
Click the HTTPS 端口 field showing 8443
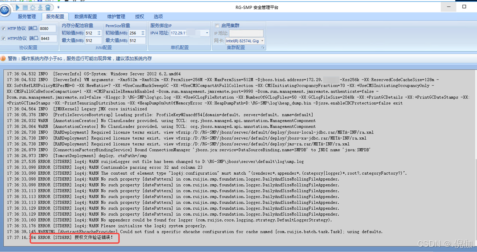click(48, 38)
